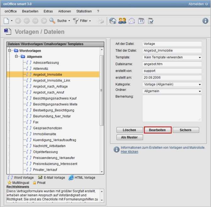Open the Ordner dropdown
The width and height of the screenshot is (211, 207).
coord(172,91)
